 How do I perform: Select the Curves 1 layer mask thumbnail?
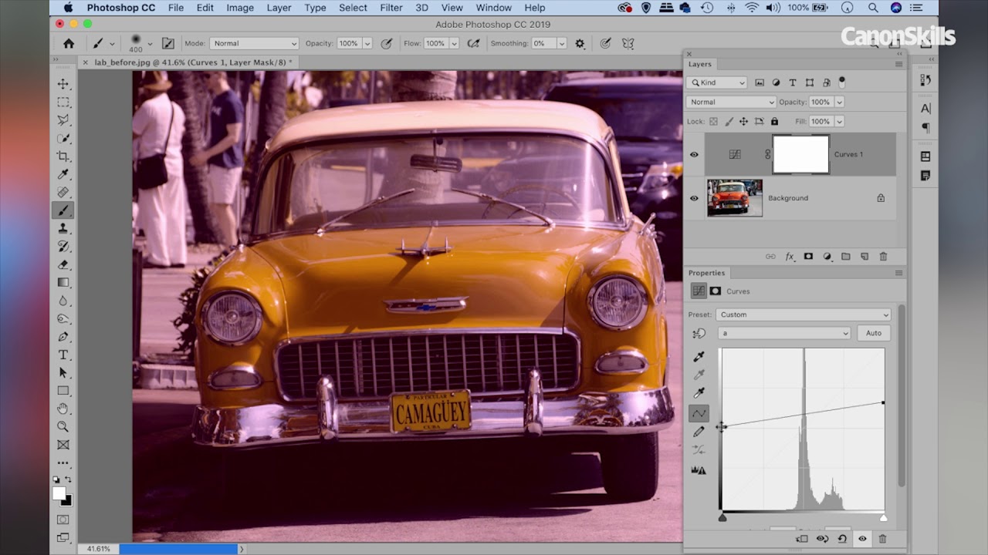click(x=800, y=154)
